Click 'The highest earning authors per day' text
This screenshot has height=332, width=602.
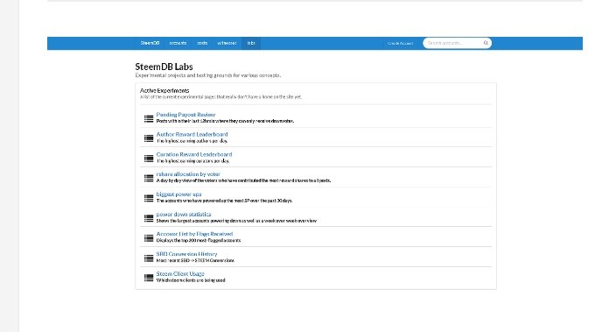point(192,141)
